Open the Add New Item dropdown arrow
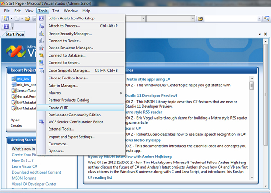 (22, 18)
